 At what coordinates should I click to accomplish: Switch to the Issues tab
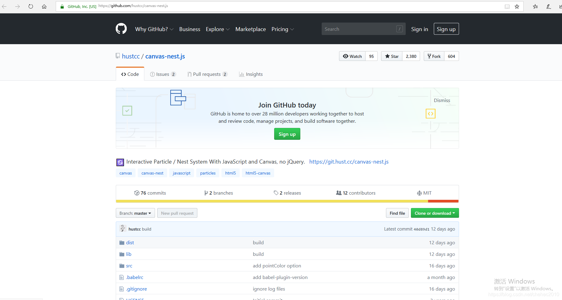coord(163,74)
